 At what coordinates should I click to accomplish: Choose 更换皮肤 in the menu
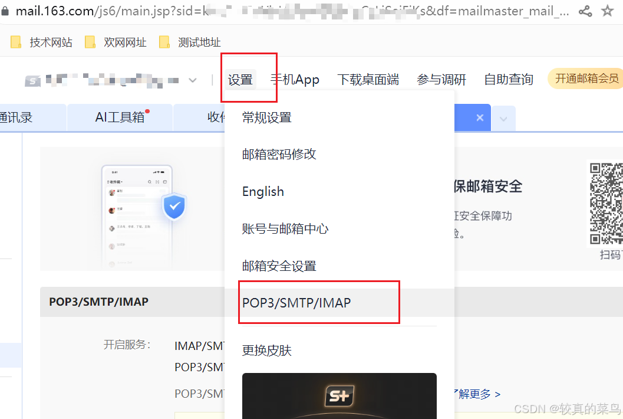click(267, 350)
